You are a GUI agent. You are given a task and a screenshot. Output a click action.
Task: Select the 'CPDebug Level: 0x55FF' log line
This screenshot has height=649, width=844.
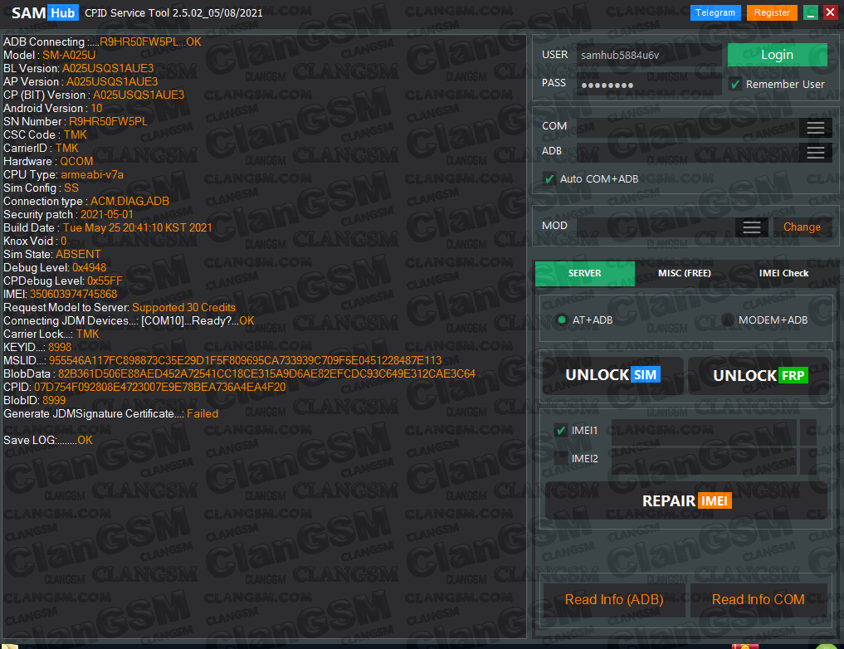63,281
